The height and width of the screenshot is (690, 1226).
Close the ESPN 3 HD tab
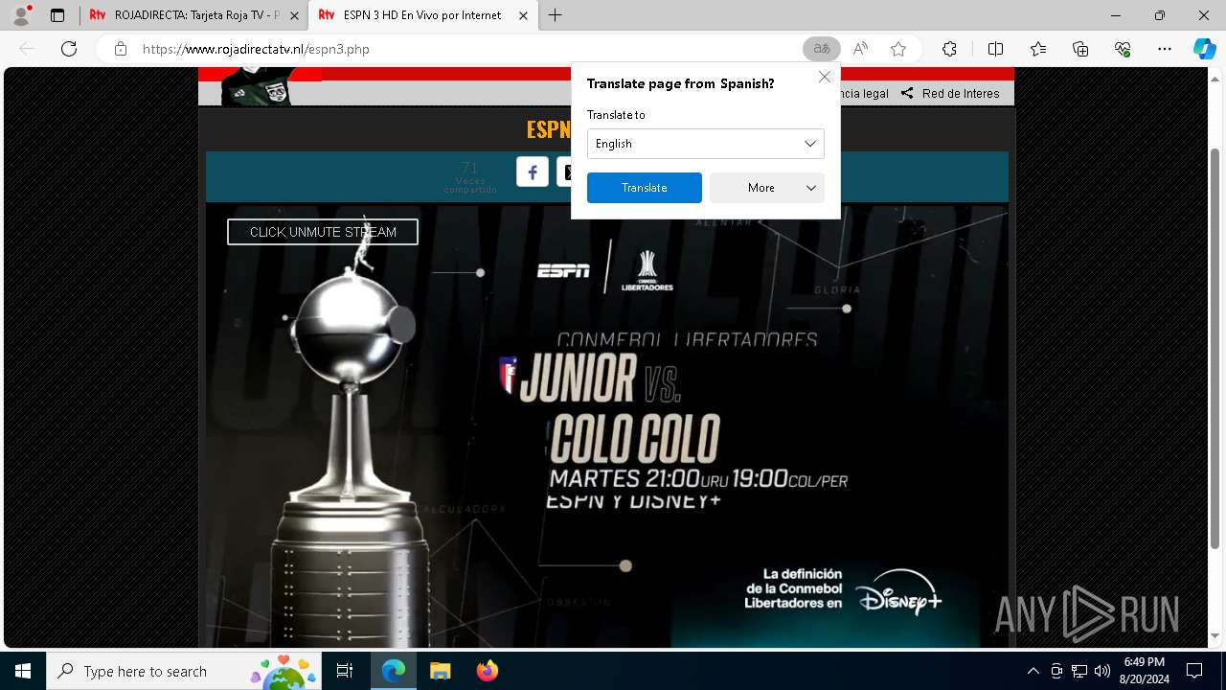[x=523, y=15]
